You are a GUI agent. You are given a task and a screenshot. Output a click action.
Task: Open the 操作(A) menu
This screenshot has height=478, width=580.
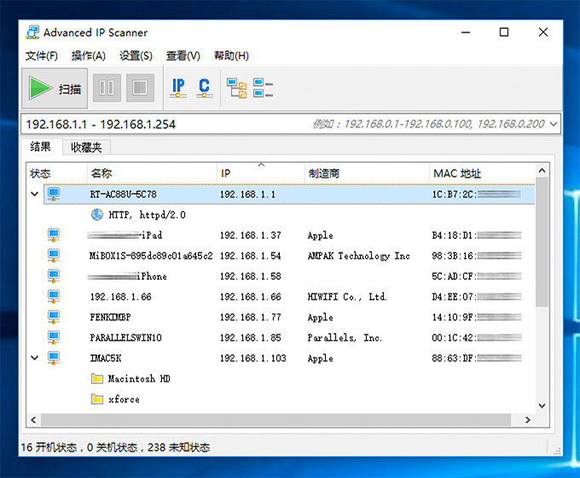point(89,55)
